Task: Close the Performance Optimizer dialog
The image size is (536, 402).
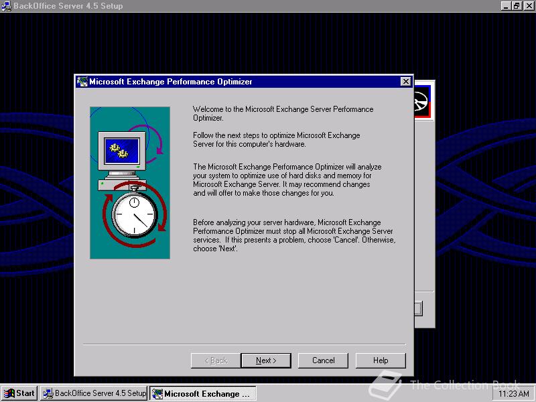Action: [x=405, y=81]
